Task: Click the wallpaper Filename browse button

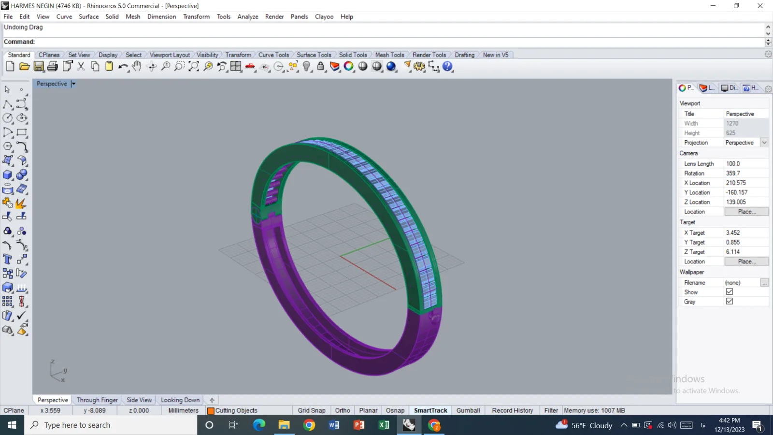Action: (x=764, y=283)
